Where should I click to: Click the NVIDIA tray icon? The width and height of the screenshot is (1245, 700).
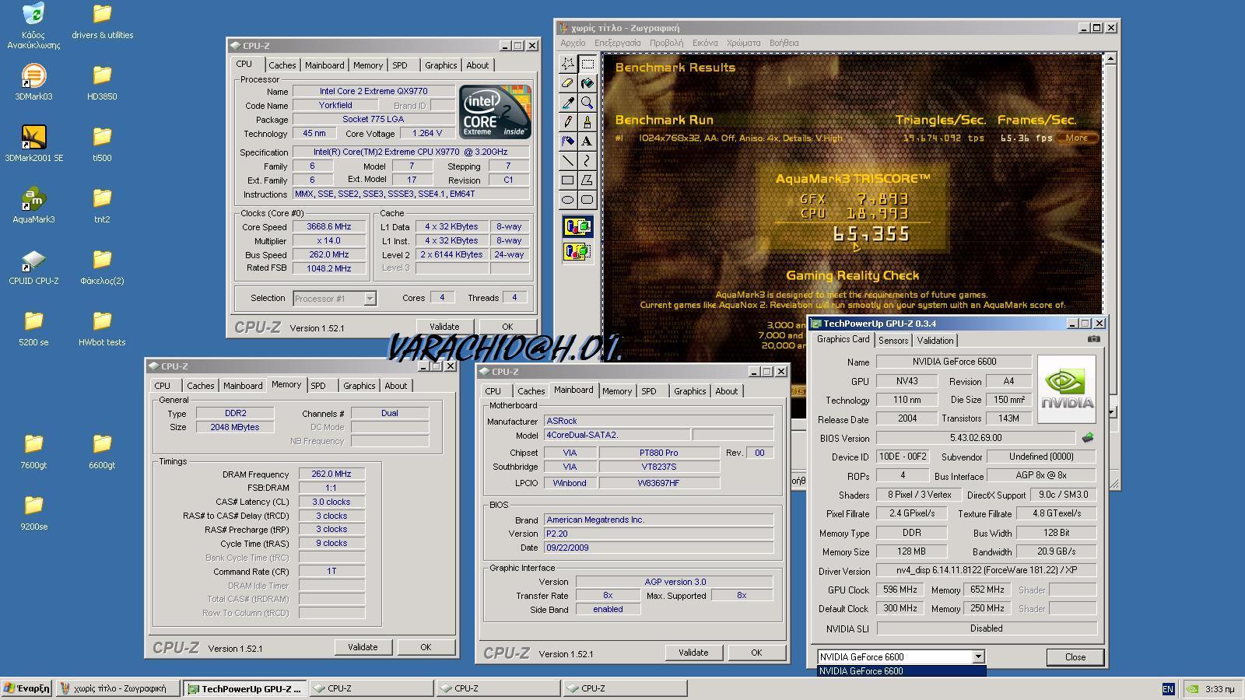[1192, 688]
